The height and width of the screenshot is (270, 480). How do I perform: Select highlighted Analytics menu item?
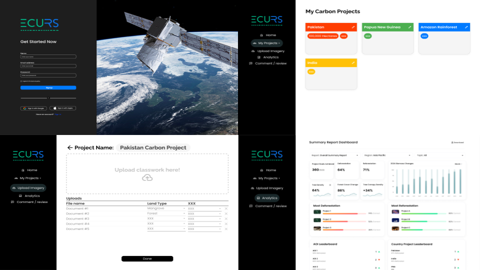(x=267, y=198)
